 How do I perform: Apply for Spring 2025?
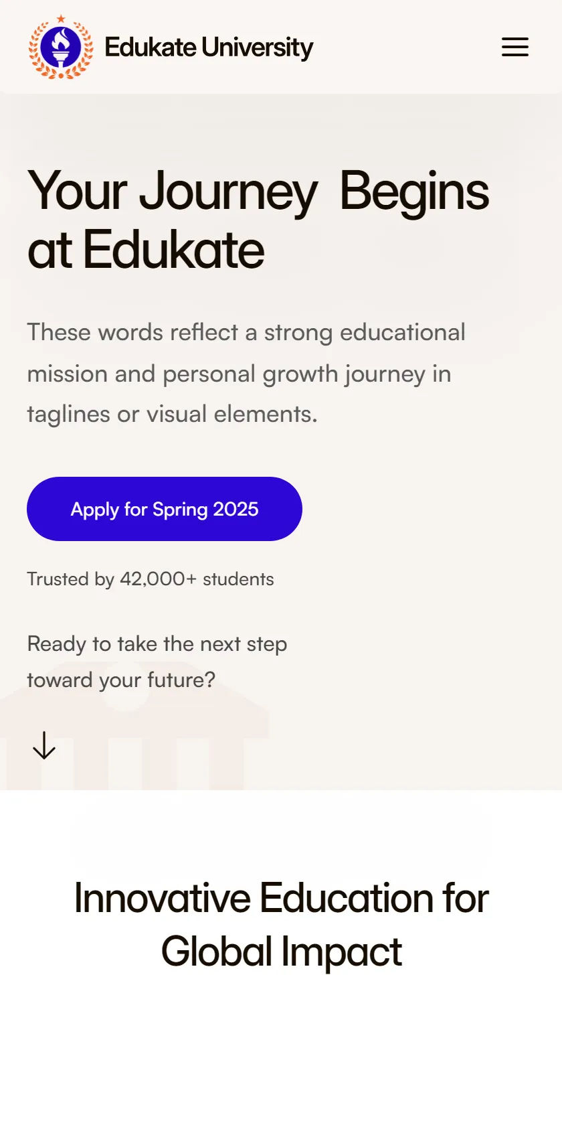165,509
